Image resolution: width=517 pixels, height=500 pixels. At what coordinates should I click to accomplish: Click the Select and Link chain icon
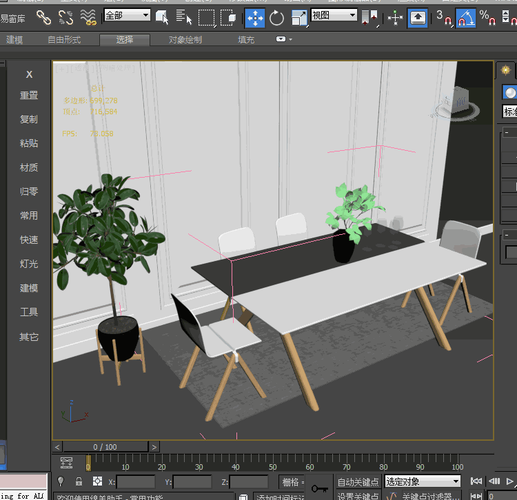[43, 17]
